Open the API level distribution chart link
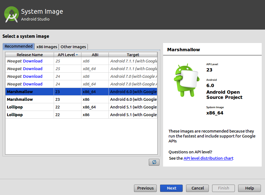This screenshot has width=265, height=195. (208, 158)
